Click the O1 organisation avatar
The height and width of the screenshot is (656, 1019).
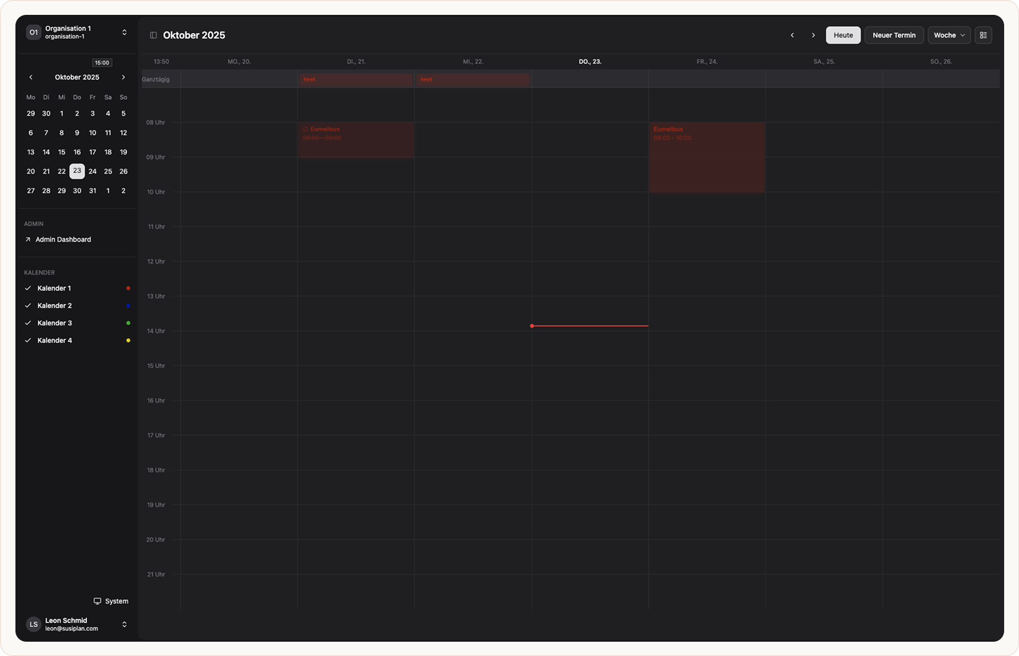pyautogui.click(x=34, y=33)
